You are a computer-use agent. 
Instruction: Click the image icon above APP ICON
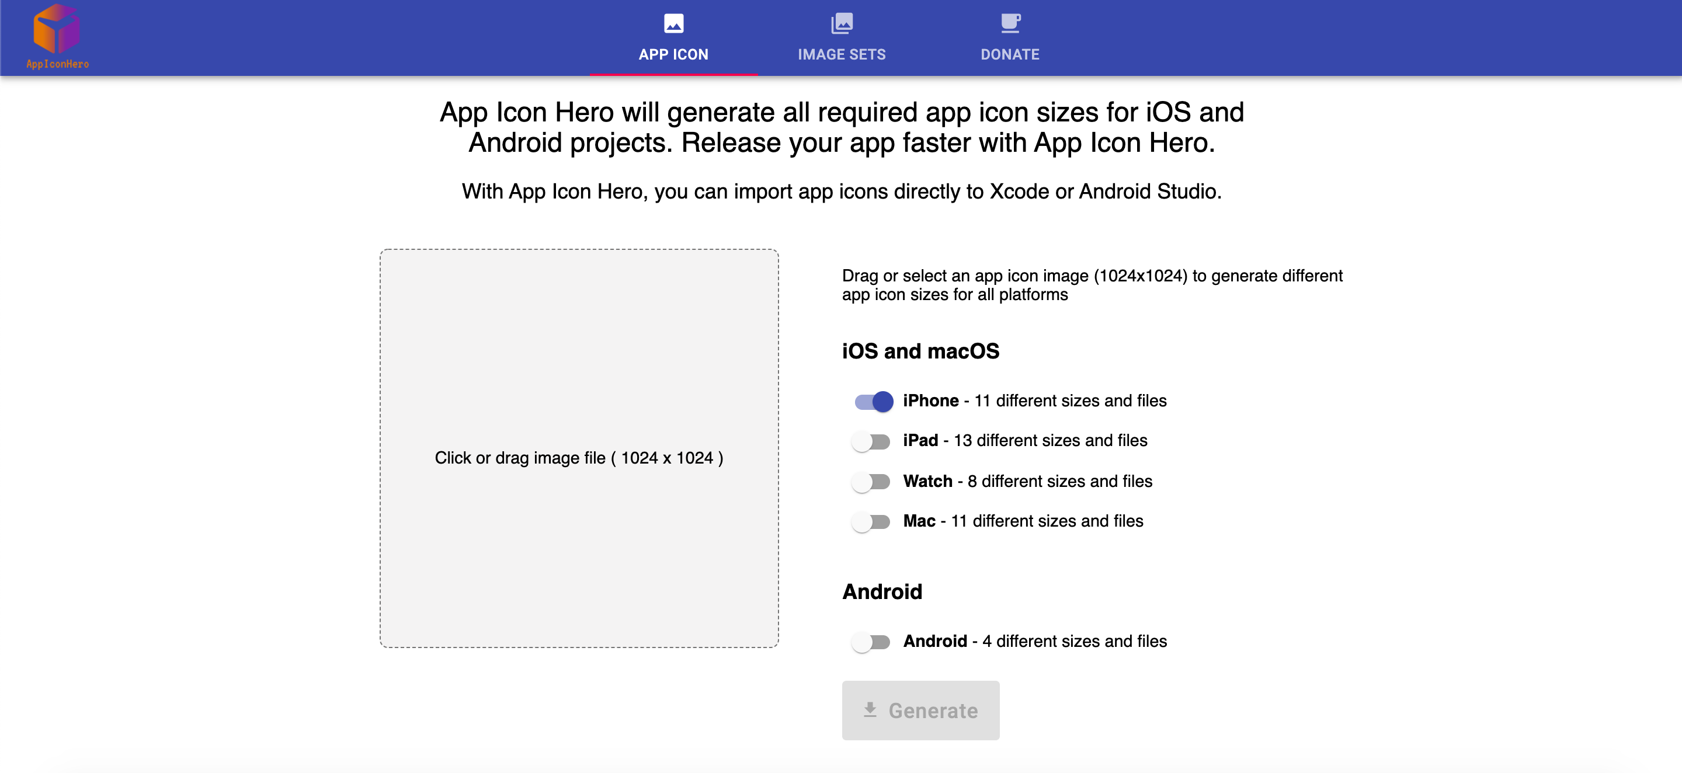(674, 24)
